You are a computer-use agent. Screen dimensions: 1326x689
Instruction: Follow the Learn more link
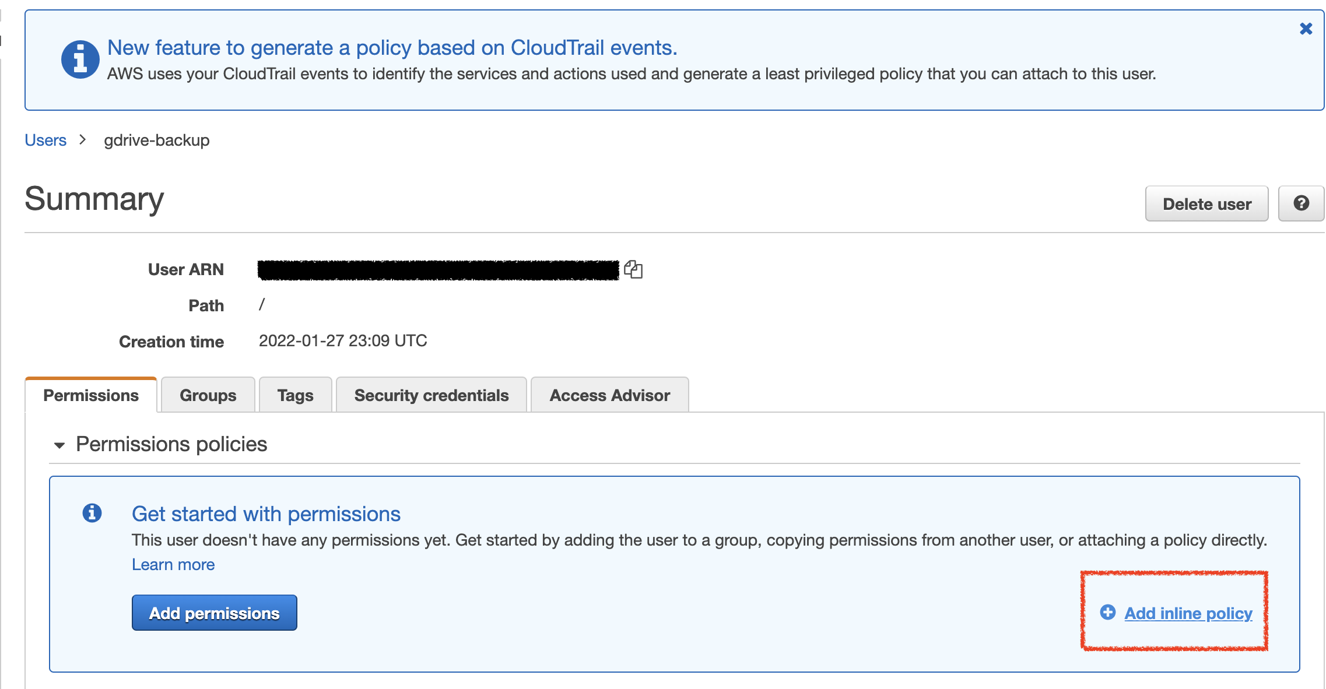[x=173, y=565]
